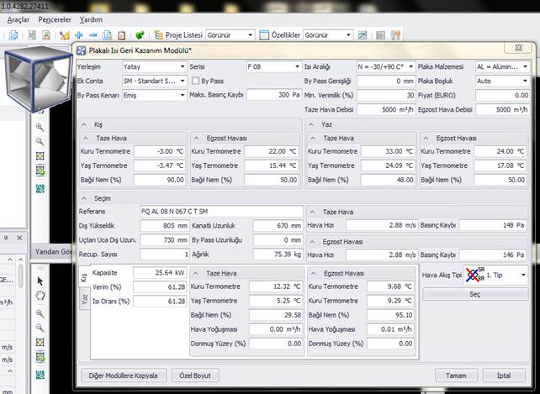The image size is (540, 394).
Task: Click Diğer Modüllere Kopyala button
Action: click(x=123, y=376)
